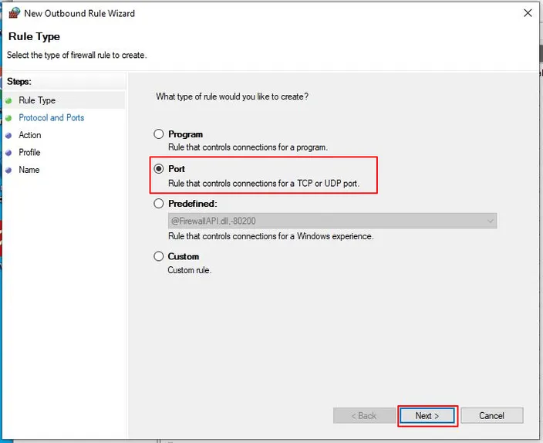Click the 'Steps:' sidebar header
This screenshot has height=443, width=543.
19,82
